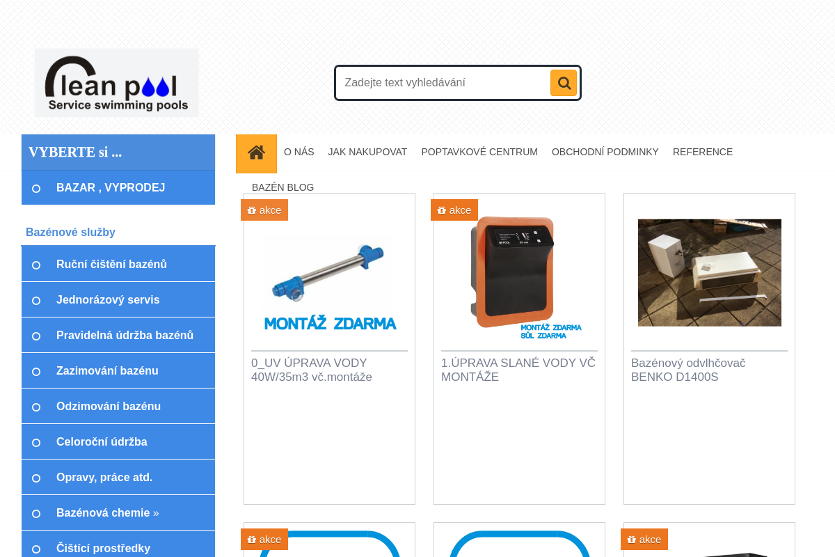Visit the BAZÉN BLOG link

(283, 187)
